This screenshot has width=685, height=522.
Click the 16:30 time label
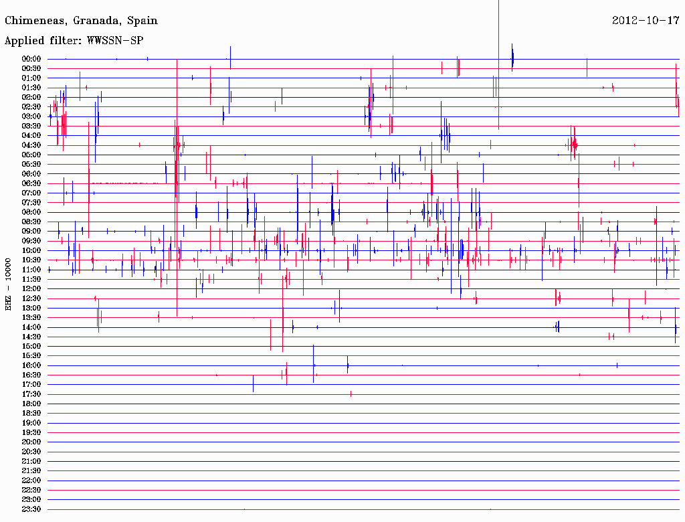tap(31, 375)
